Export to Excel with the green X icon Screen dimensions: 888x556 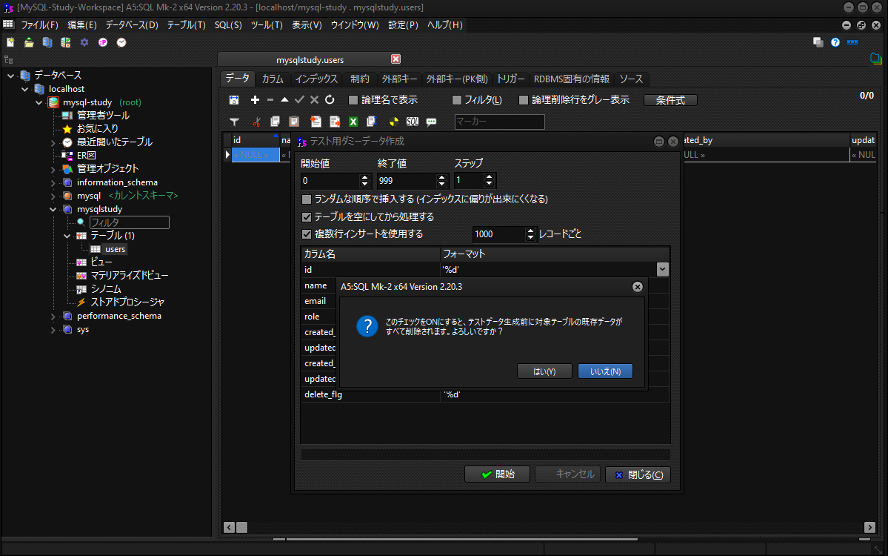pyautogui.click(x=353, y=122)
